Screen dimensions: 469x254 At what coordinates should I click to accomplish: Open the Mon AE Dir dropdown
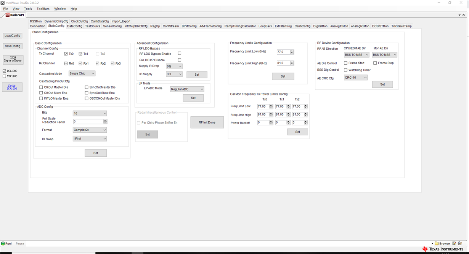click(384, 55)
